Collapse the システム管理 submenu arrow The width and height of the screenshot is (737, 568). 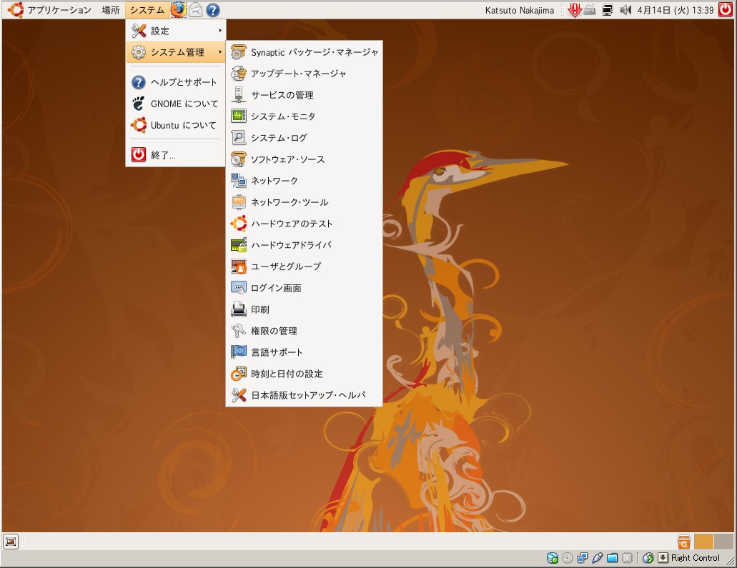pos(220,52)
